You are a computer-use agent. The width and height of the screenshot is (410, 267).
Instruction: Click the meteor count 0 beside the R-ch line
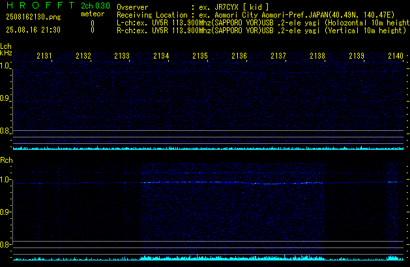pyautogui.click(x=93, y=30)
